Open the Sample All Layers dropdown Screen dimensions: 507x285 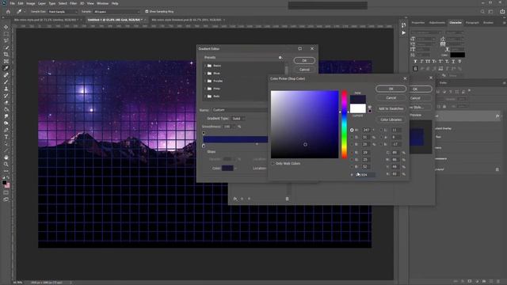click(116, 12)
